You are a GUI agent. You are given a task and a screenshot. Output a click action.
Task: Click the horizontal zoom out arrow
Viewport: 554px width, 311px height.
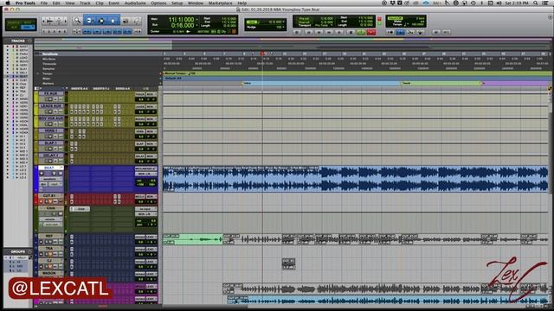[x=44, y=21]
